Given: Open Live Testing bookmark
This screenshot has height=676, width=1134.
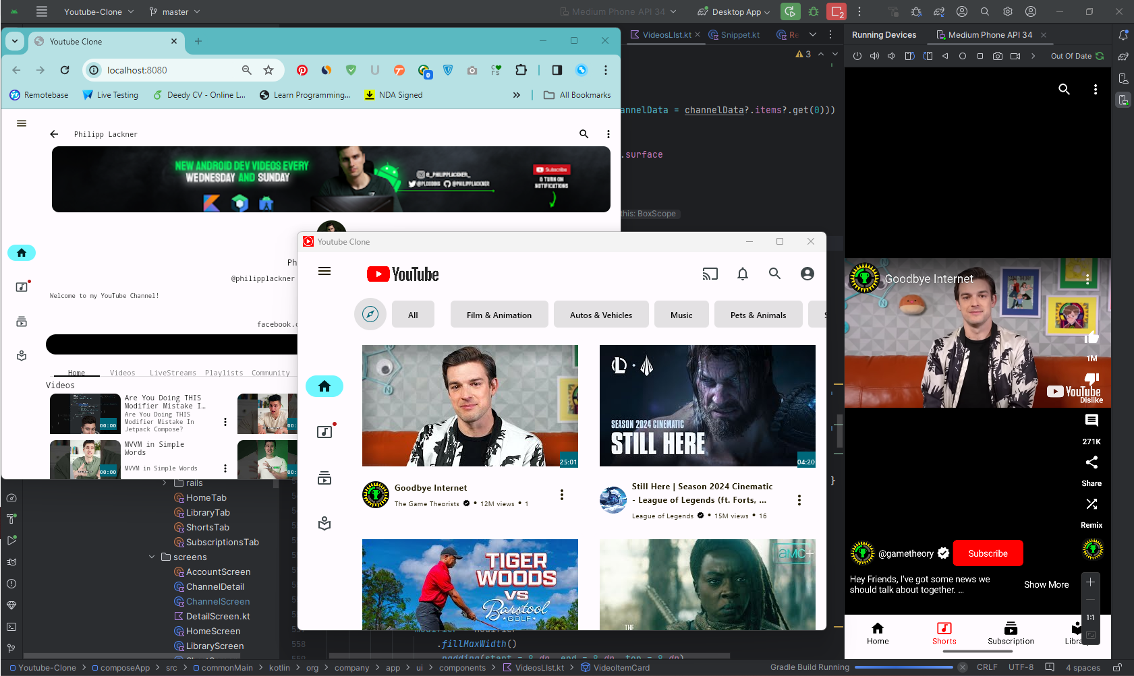Looking at the screenshot, I should click(x=110, y=95).
